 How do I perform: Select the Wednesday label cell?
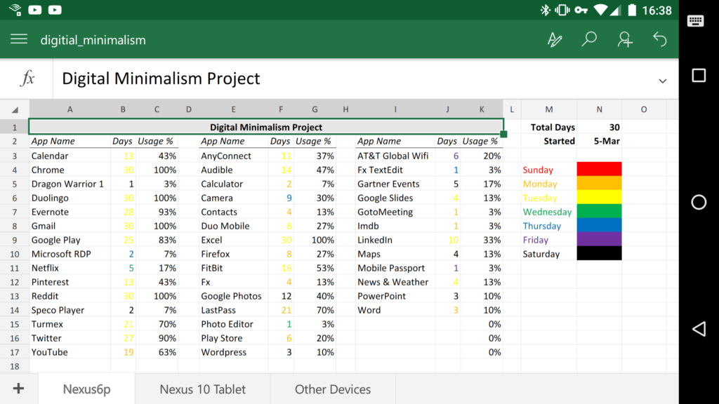[x=549, y=212]
